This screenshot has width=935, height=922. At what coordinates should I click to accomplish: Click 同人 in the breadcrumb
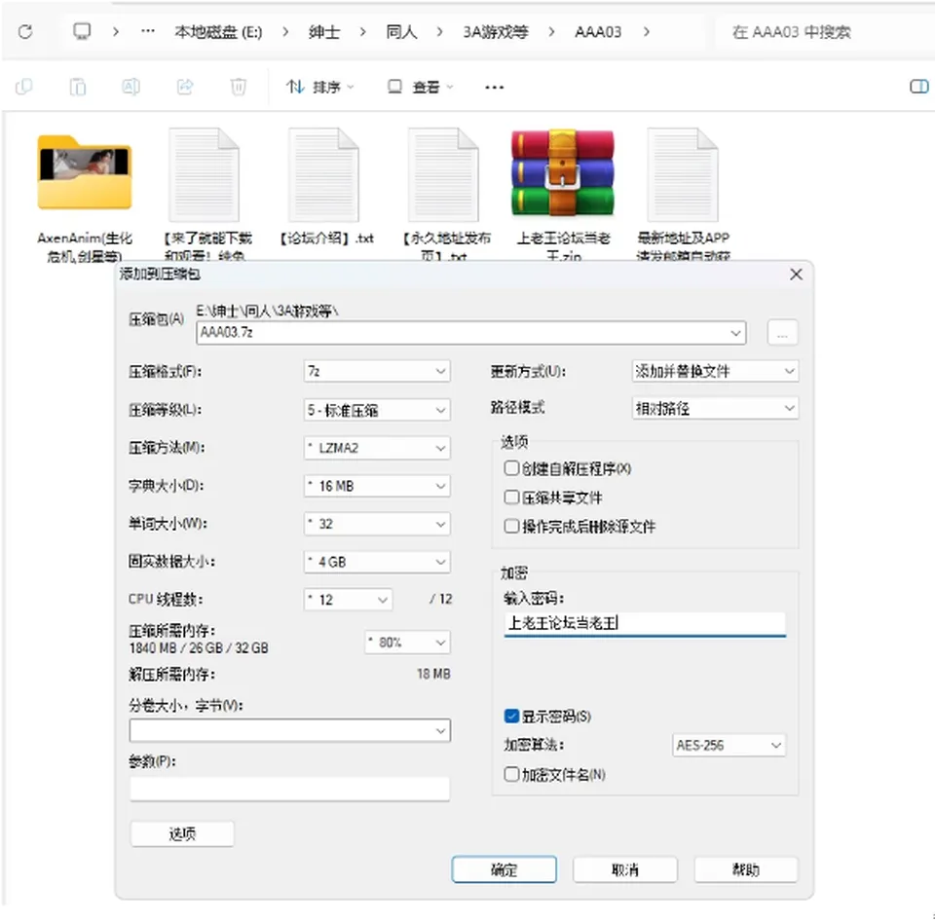[x=401, y=31]
